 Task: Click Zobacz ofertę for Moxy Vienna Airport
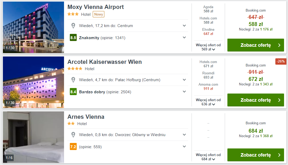(x=256, y=45)
